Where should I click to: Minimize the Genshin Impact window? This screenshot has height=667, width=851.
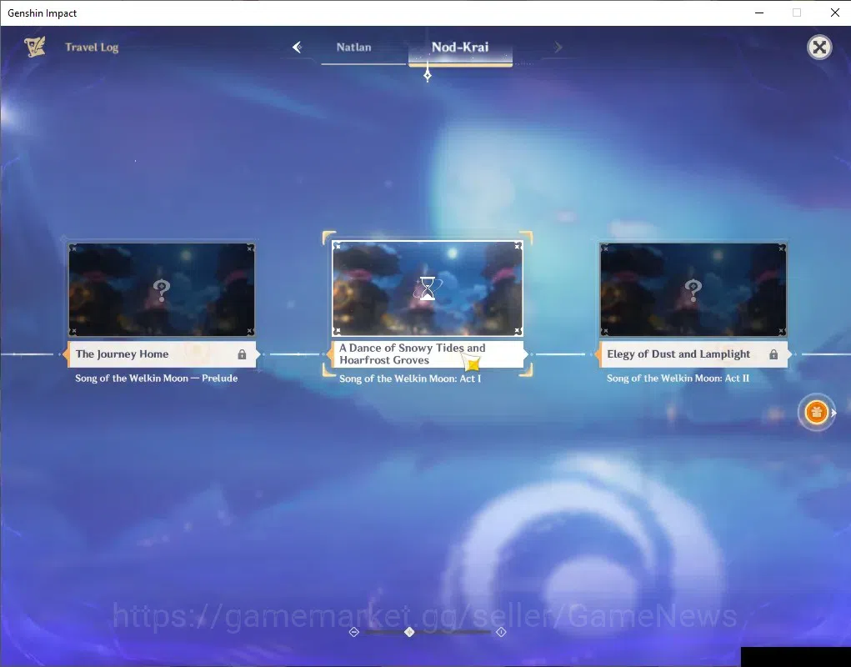click(759, 13)
